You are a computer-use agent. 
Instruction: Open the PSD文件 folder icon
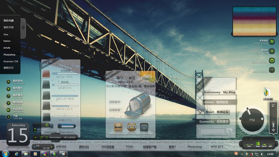8,110
